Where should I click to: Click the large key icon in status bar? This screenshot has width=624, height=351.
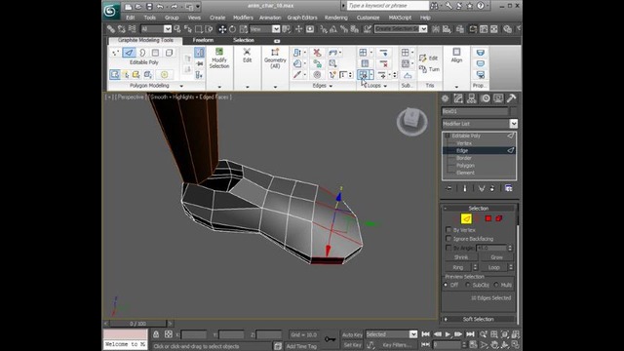[x=330, y=339]
